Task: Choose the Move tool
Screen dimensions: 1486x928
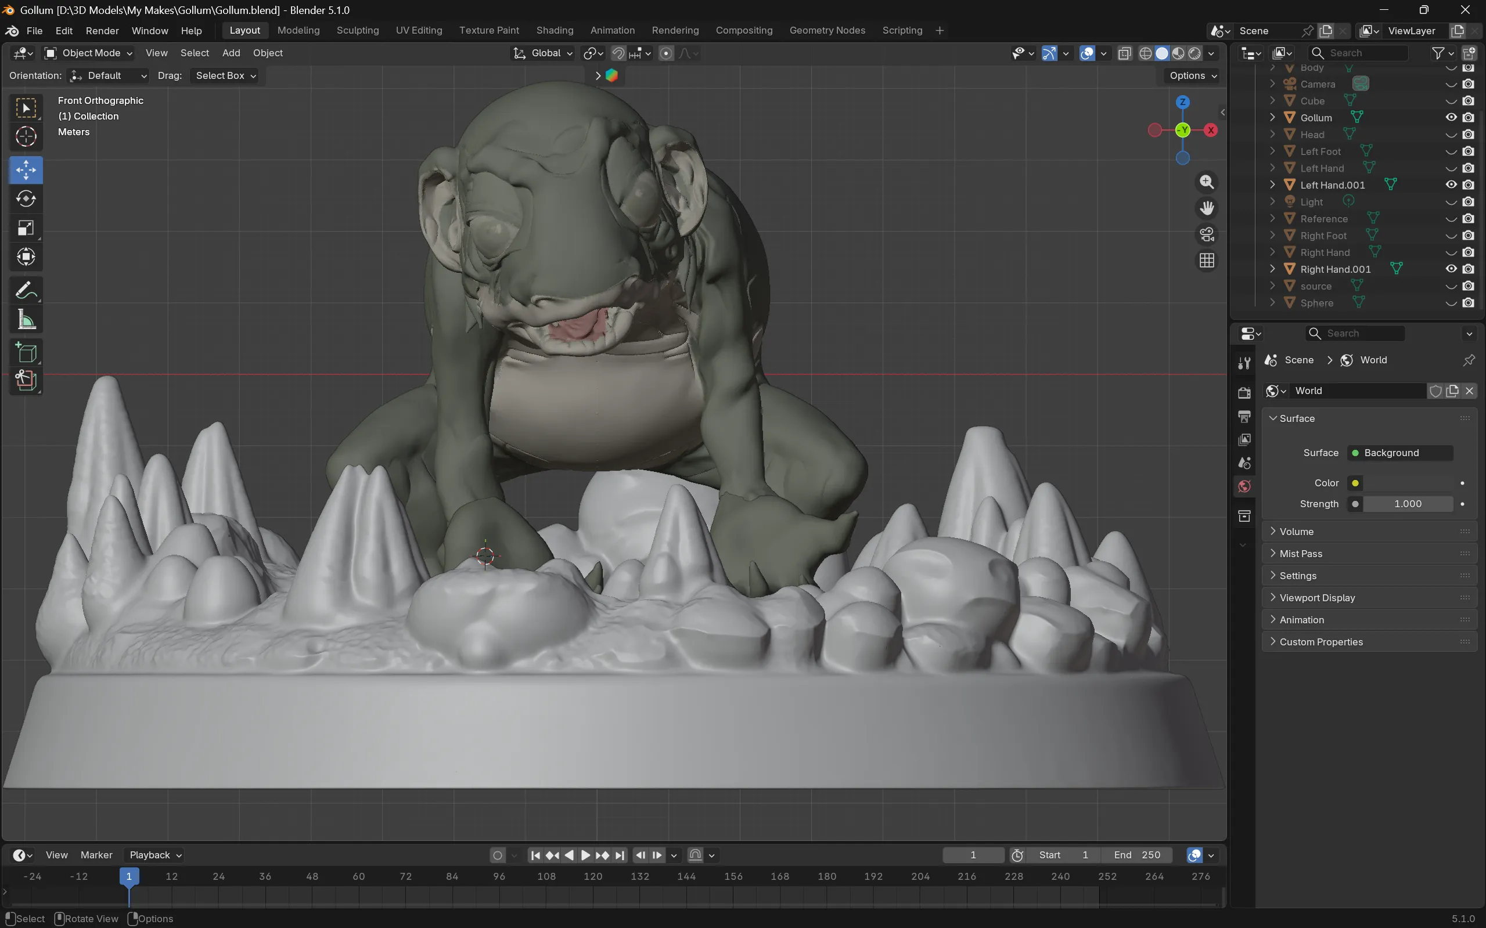Action: coord(26,170)
